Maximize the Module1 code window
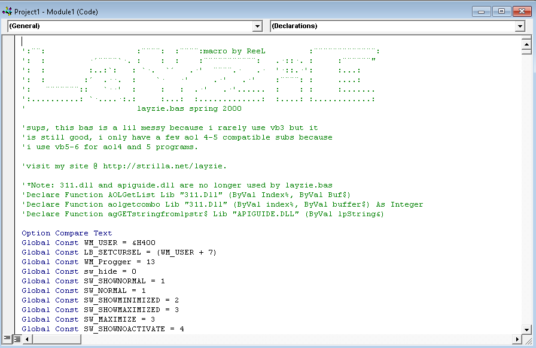The width and height of the screenshot is (536, 348). (x=501, y=11)
